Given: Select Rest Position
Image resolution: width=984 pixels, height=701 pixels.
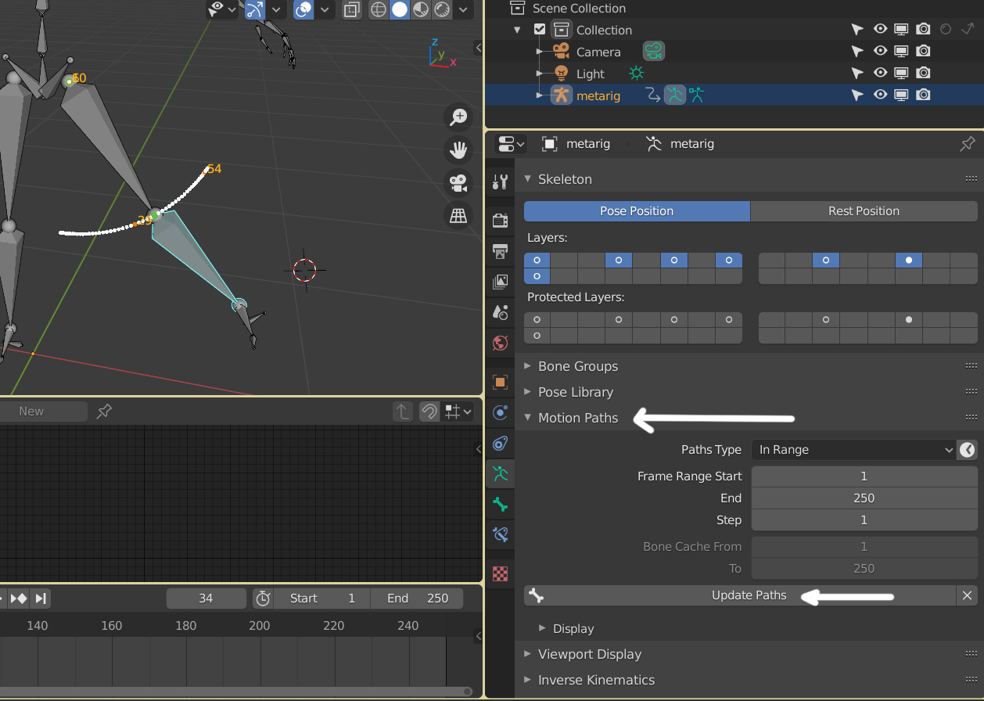Looking at the screenshot, I should [x=864, y=211].
